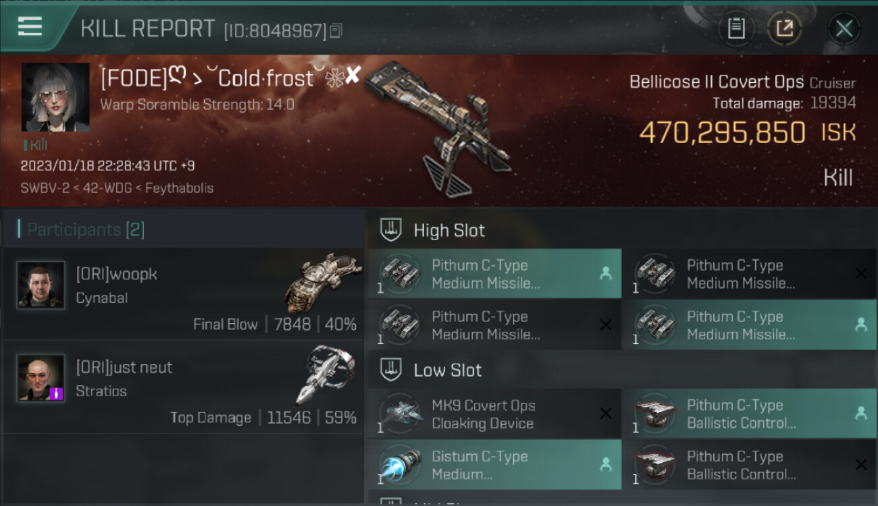The height and width of the screenshot is (506, 878).
Task: Click the first Pithum C-Type Ballistic Control
Action: pos(750,414)
